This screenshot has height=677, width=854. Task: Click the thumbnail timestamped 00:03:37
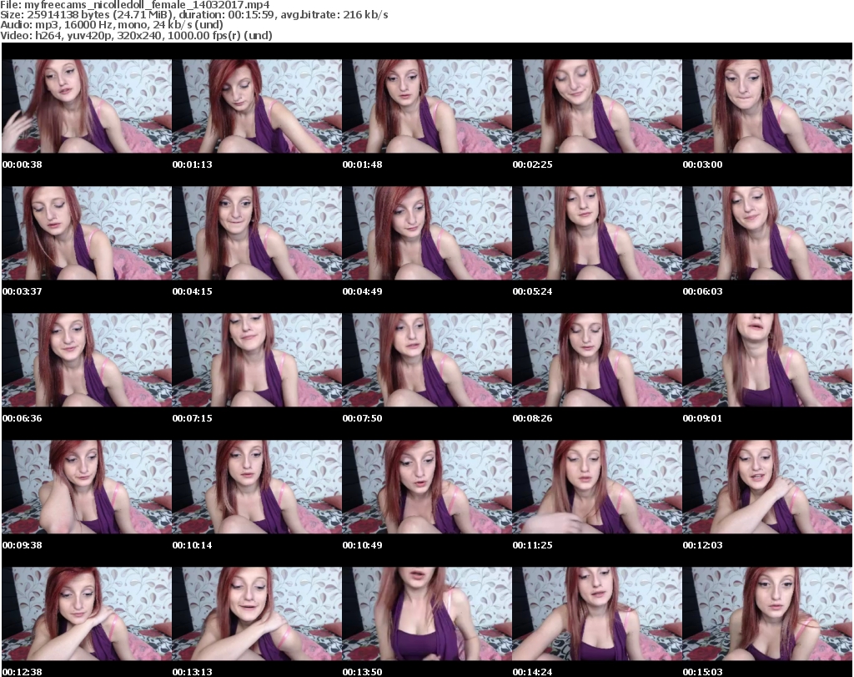87,233
